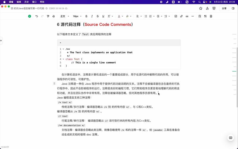238x149 pixels.
Task: Click the redo arrow
Action: [42, 16]
